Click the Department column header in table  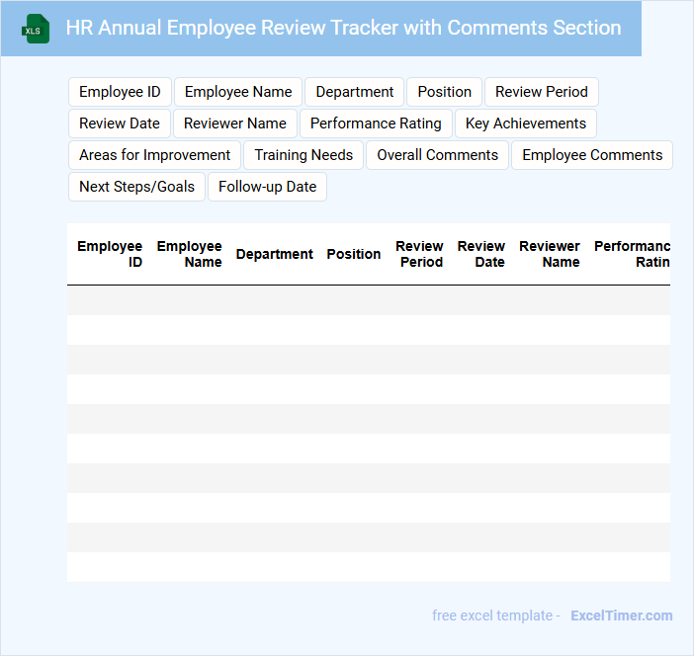(274, 254)
